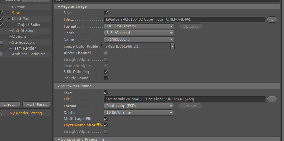Open the Name0000.TIF name dropdown
284x141 pixels.
(x=139, y=39)
